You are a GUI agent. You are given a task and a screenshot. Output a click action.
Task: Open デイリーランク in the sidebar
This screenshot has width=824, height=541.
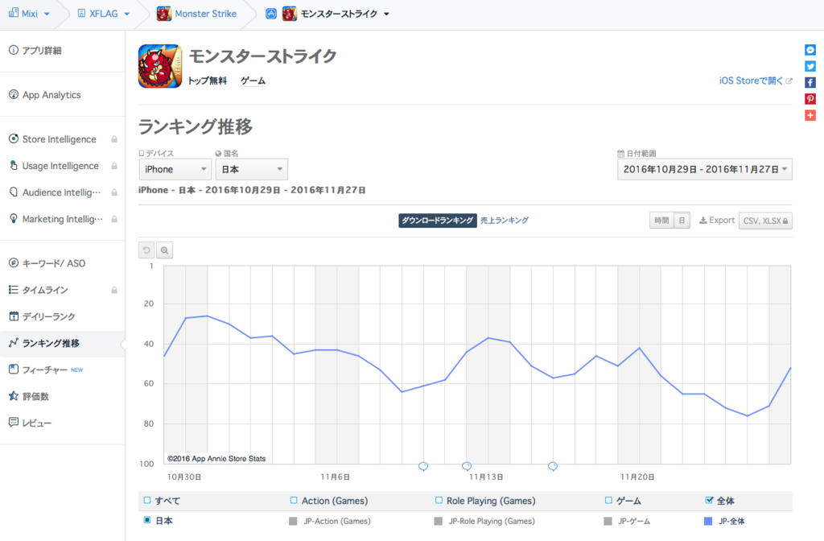click(48, 316)
